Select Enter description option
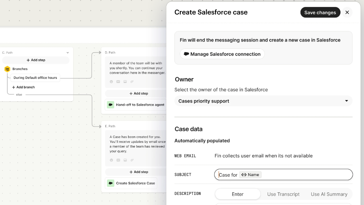 point(238,194)
